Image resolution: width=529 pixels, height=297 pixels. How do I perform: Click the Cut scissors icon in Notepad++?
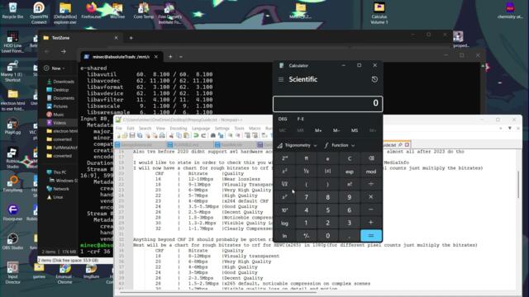pos(171,135)
